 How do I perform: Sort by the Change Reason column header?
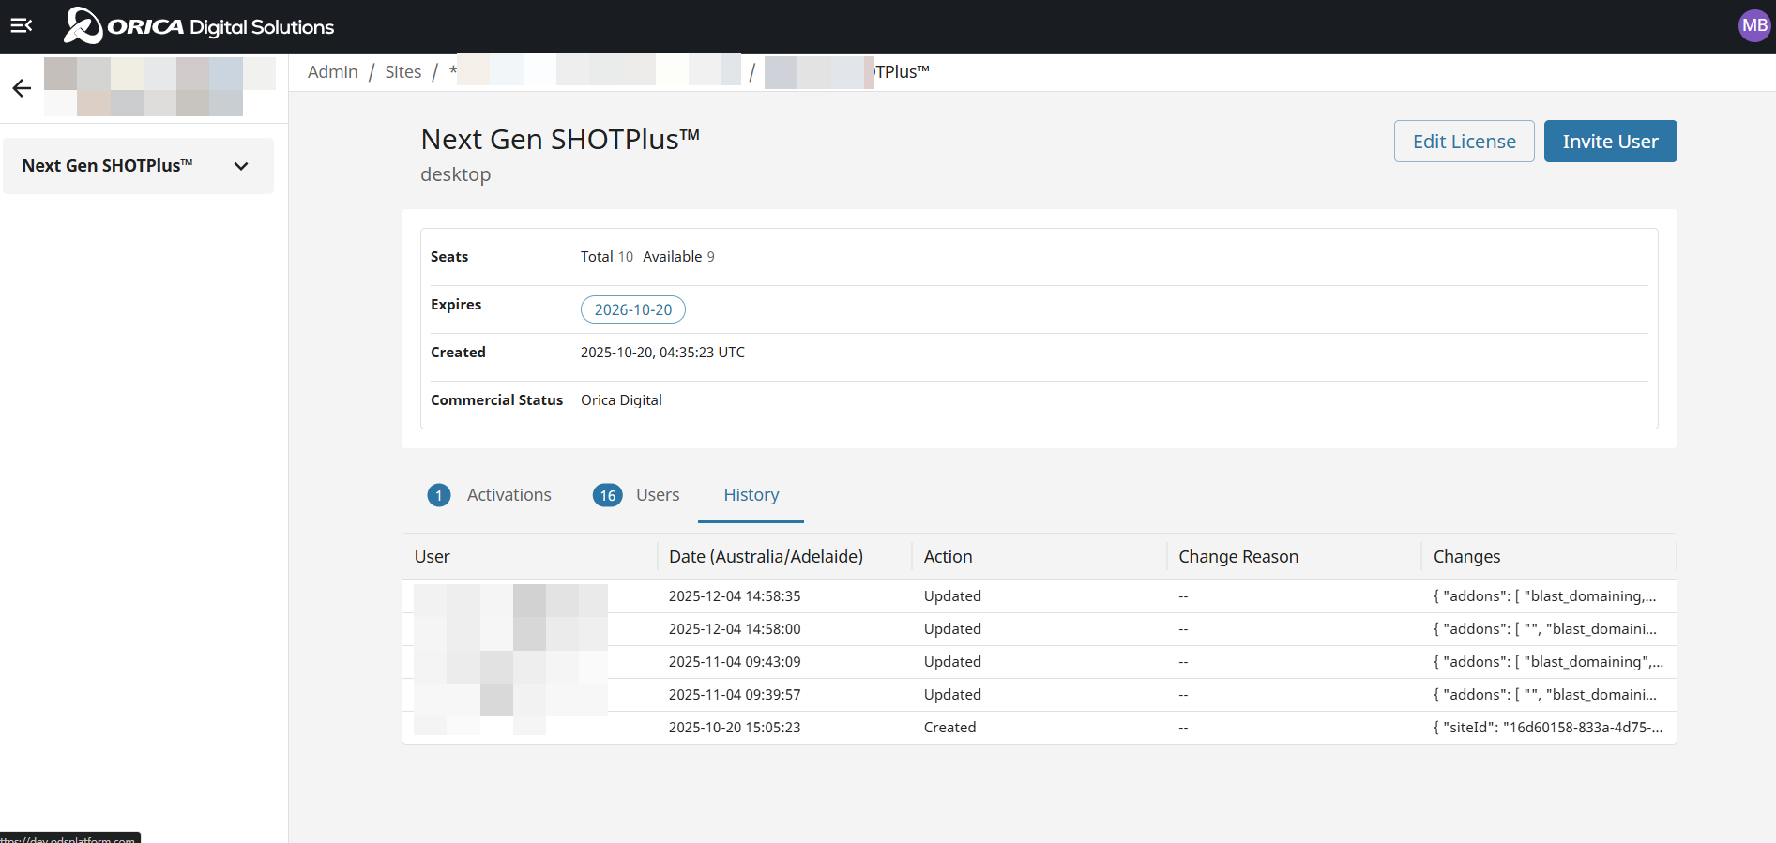coord(1294,557)
